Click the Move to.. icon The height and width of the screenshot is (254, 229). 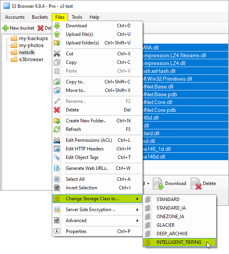click(x=57, y=90)
